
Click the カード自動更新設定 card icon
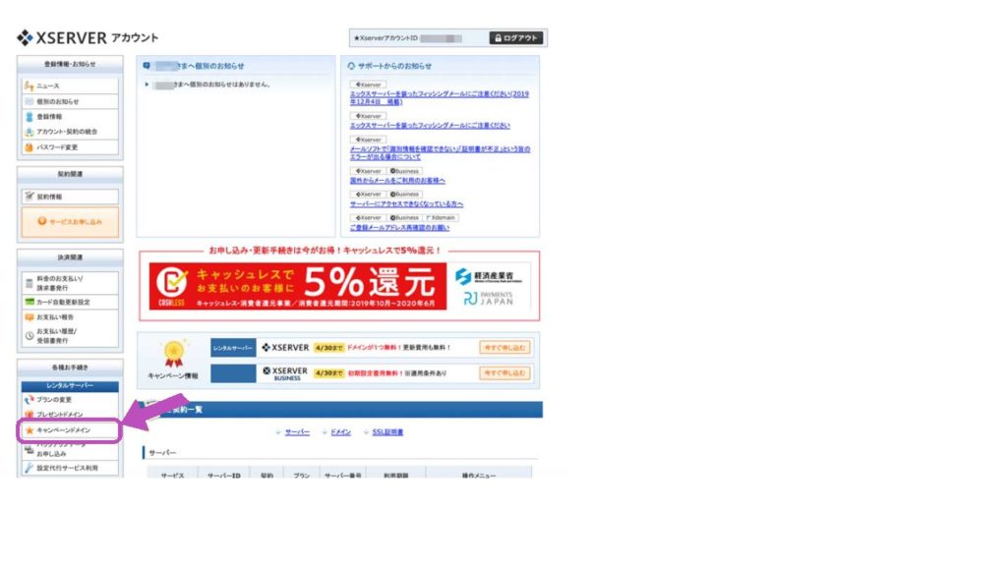(x=29, y=302)
